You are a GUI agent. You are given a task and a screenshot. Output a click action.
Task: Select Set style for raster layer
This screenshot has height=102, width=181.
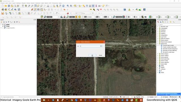pos(169,52)
